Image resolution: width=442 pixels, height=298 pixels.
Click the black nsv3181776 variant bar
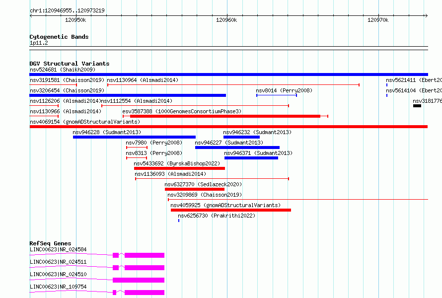click(417, 106)
